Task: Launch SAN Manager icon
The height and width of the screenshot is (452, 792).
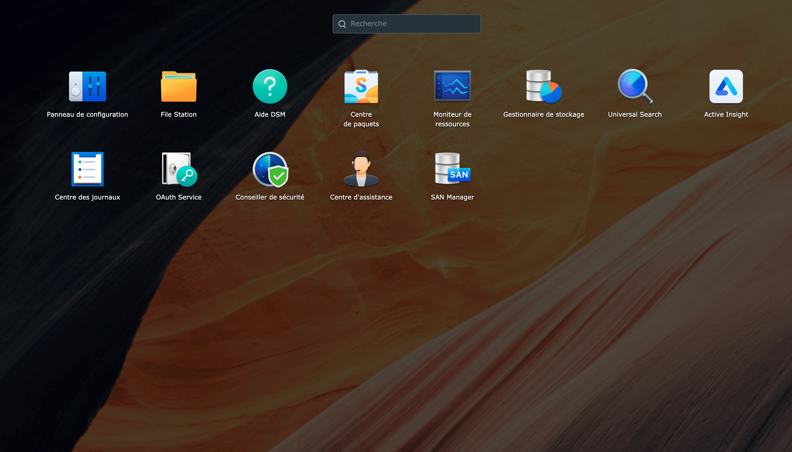Action: 452,169
